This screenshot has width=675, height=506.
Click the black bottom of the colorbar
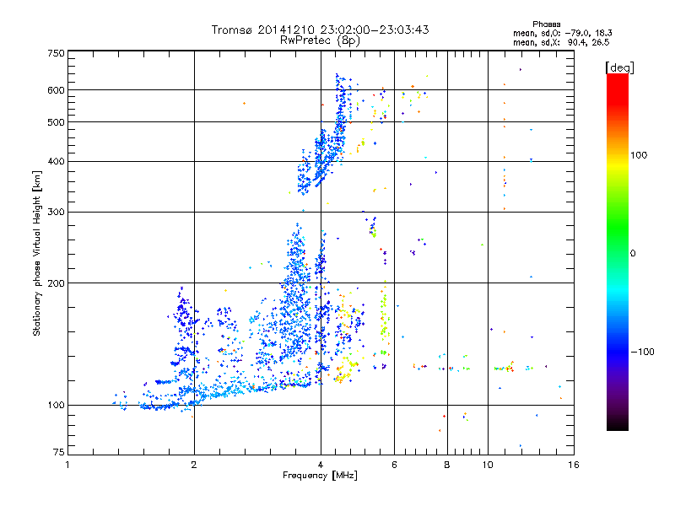point(618,425)
